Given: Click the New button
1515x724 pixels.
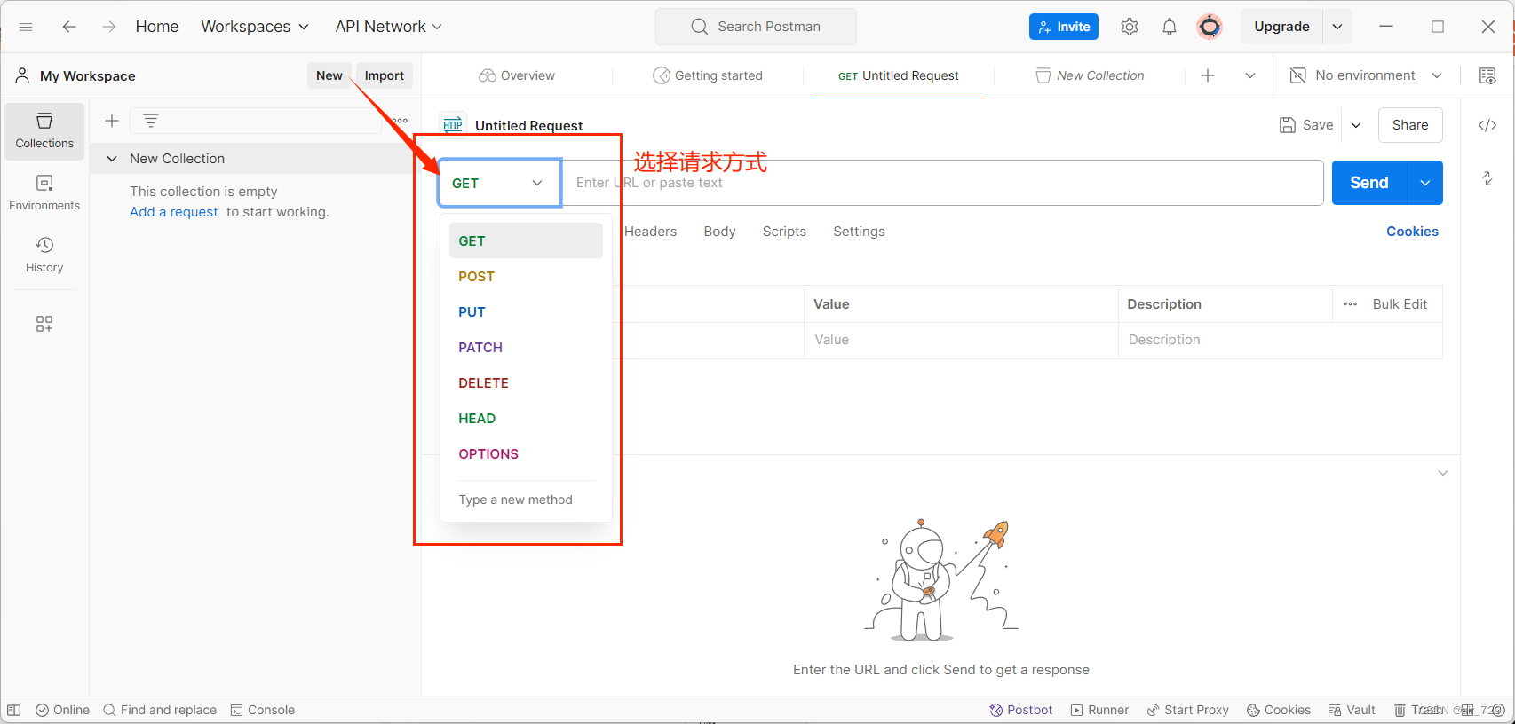Looking at the screenshot, I should (329, 75).
